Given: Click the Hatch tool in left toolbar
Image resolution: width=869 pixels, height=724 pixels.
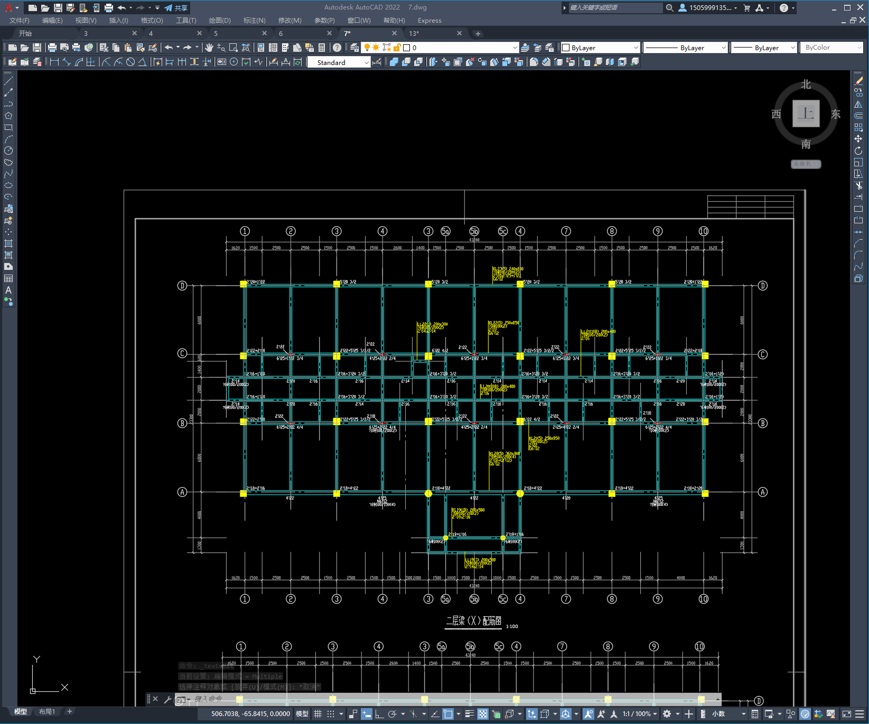Looking at the screenshot, I should (8, 243).
